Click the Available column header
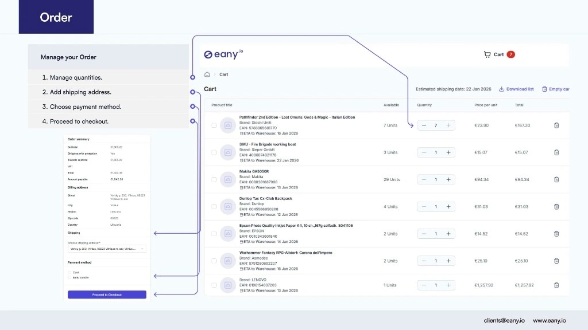This screenshot has height=330, width=588. (x=391, y=105)
